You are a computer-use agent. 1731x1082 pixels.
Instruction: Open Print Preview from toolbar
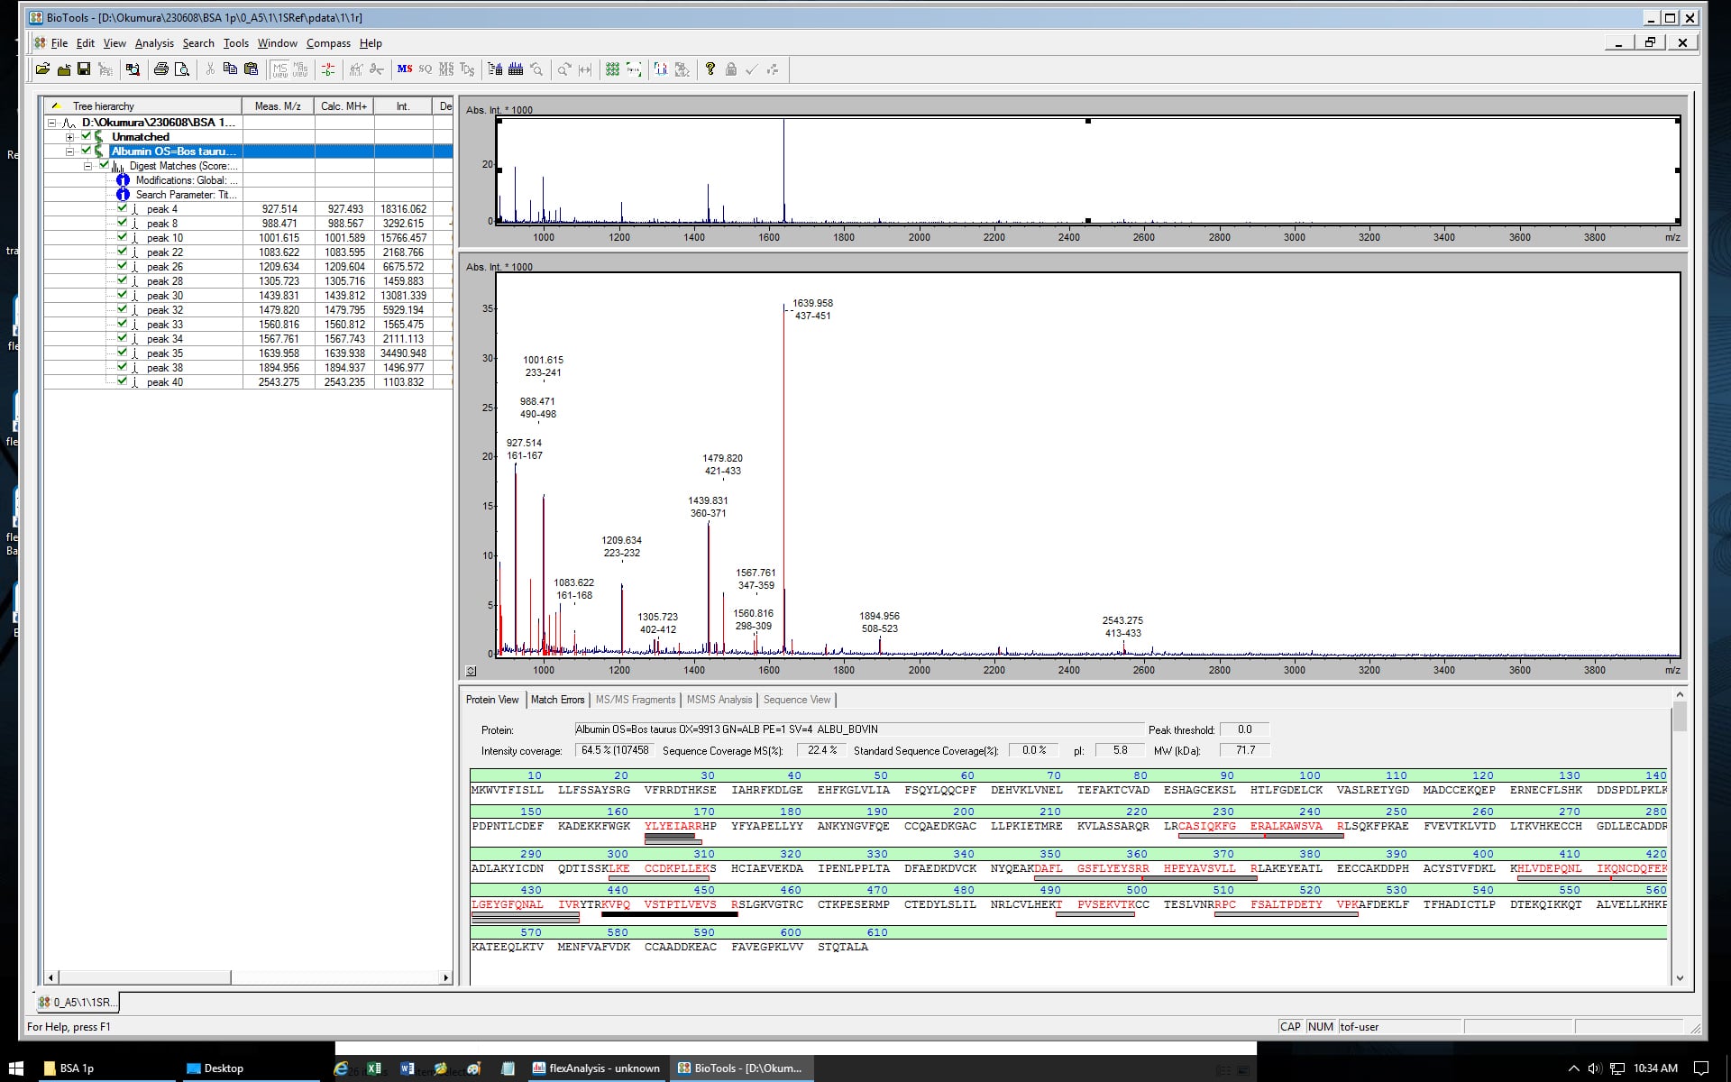(x=181, y=69)
